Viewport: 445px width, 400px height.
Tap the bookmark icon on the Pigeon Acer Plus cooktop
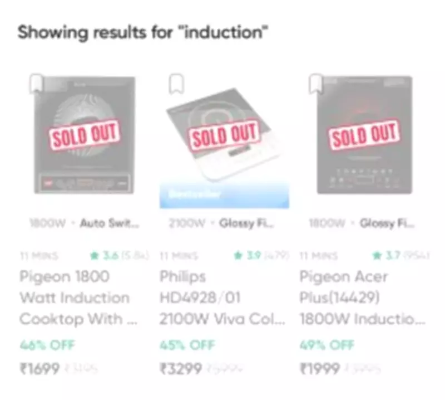point(315,84)
